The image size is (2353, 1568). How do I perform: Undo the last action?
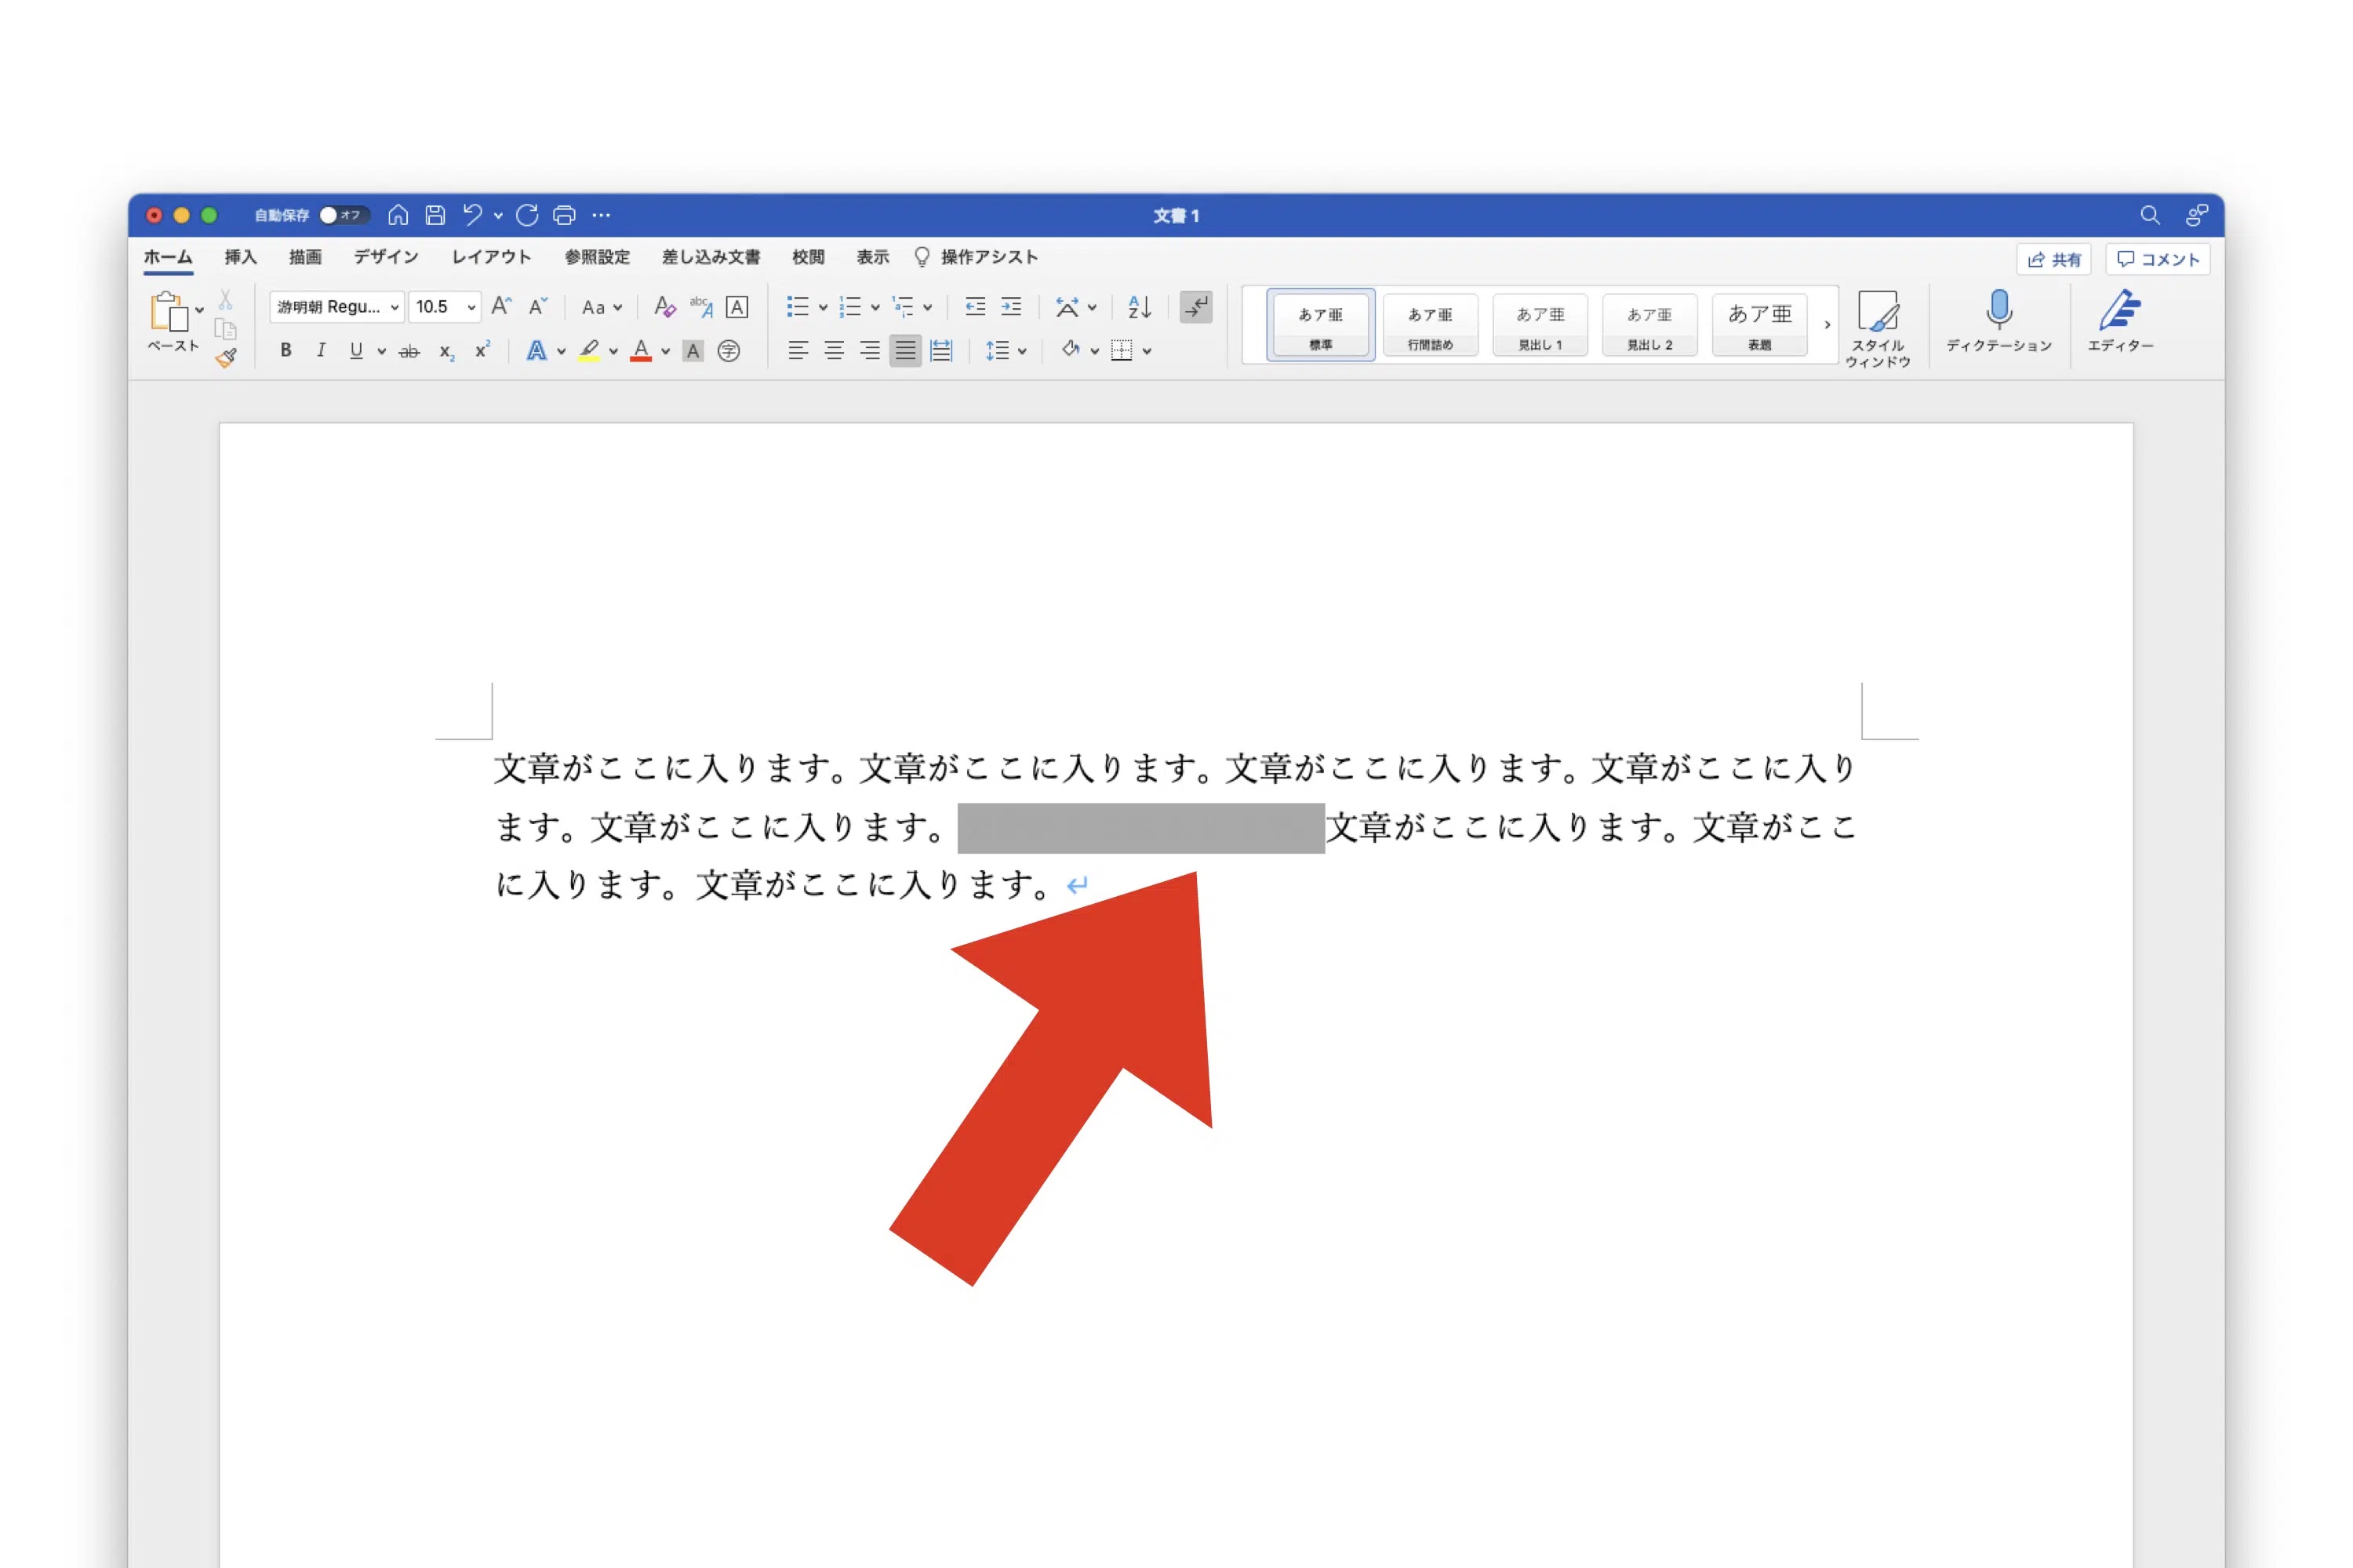click(x=472, y=215)
